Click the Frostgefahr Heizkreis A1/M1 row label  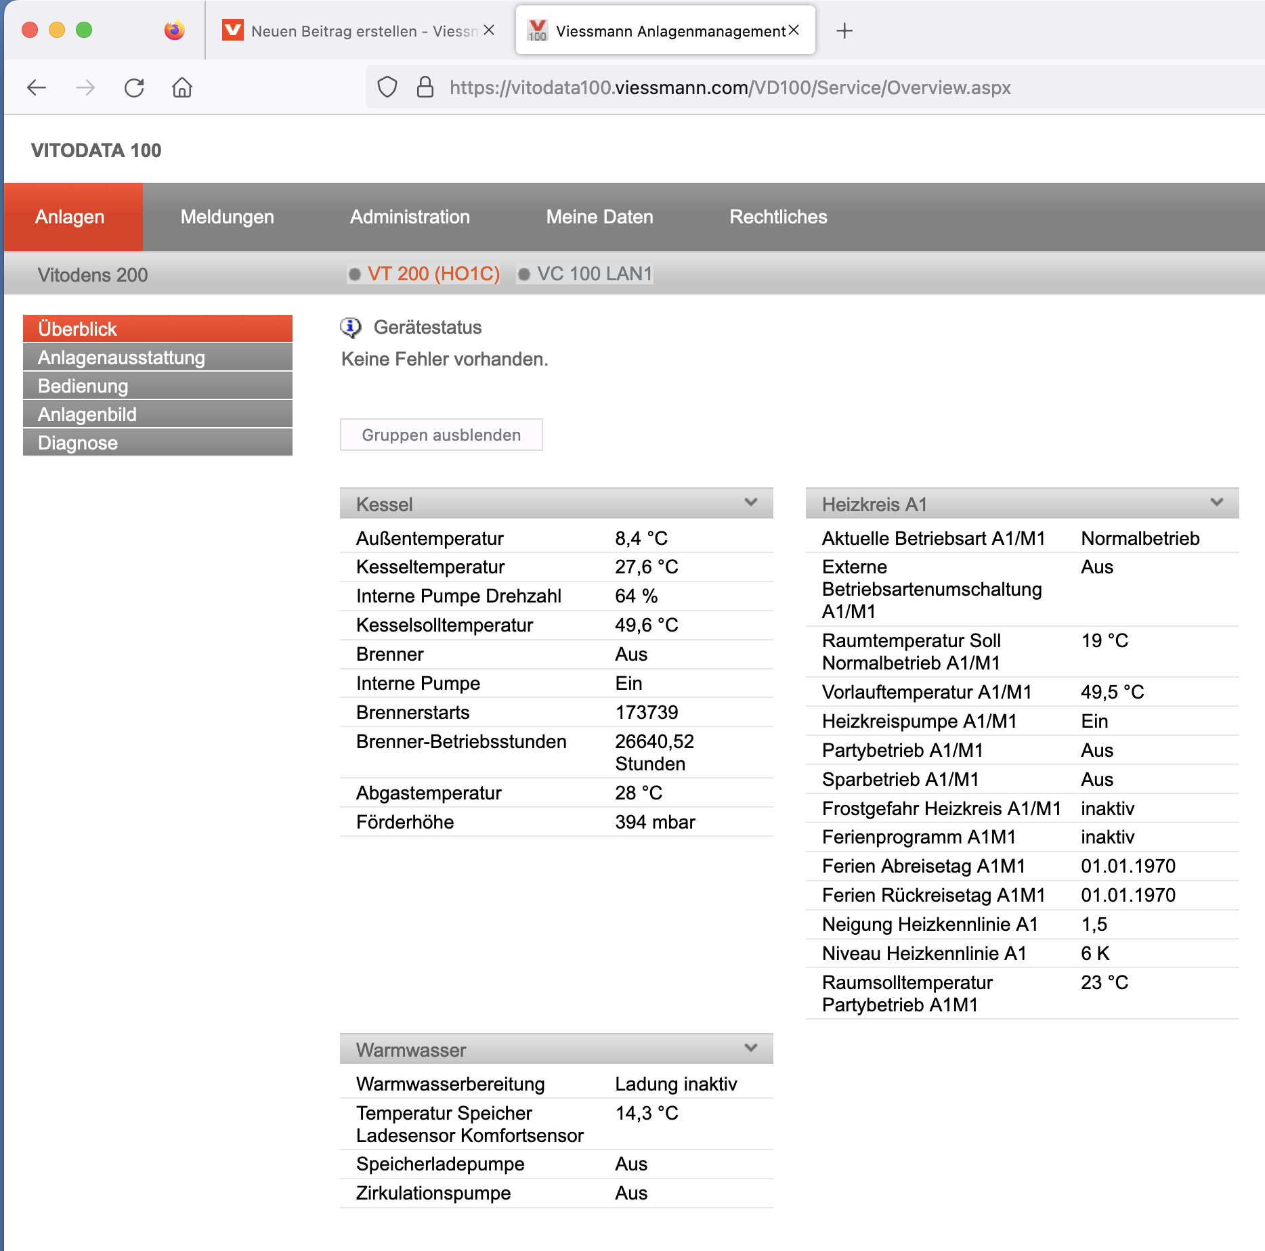941,808
